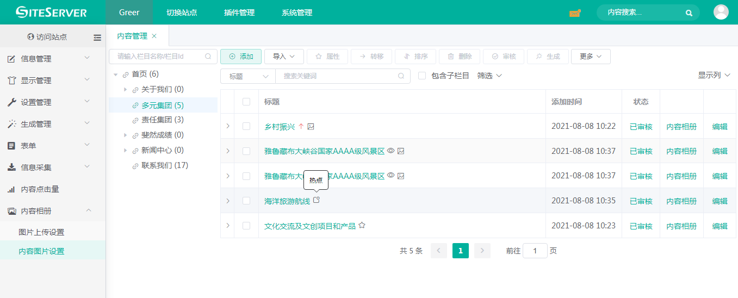Click the search magnifier in top search box
738x298 pixels.
(689, 13)
